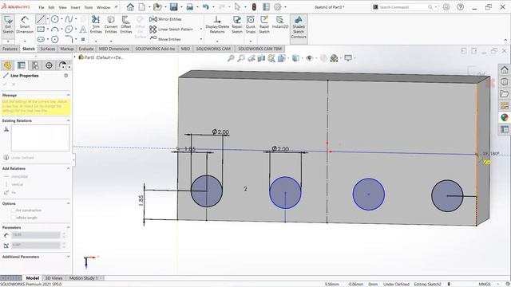The height and width of the screenshot is (287, 511).
Task: Add the Vertical relation
Action: pyautogui.click(x=14, y=184)
